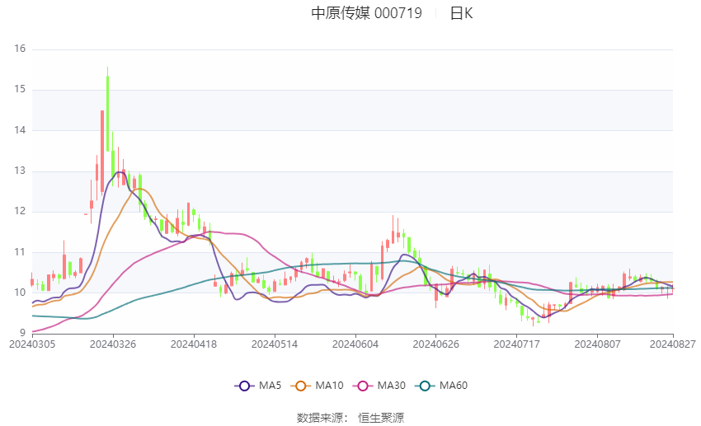Click the date label 20240827

[x=673, y=344]
